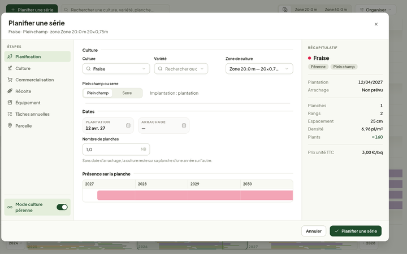Viewport: 407px width, 254px height.
Task: Click the leaf icon beside Planification
Action: (10, 56)
